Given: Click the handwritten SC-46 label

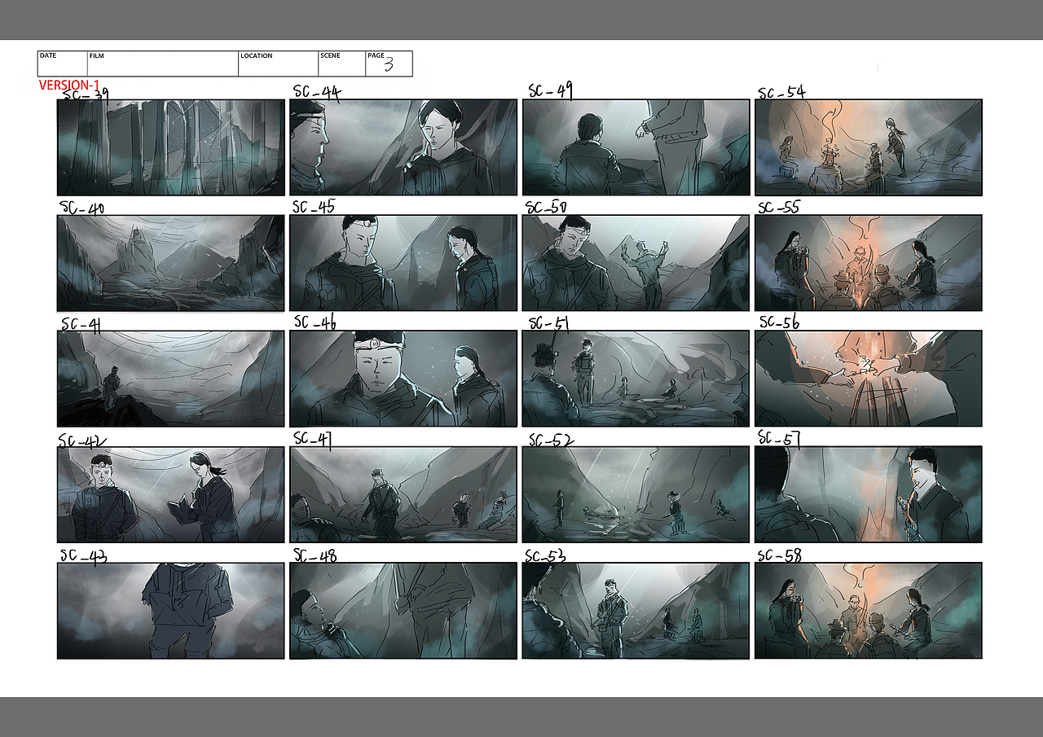Looking at the screenshot, I should click(x=315, y=322).
